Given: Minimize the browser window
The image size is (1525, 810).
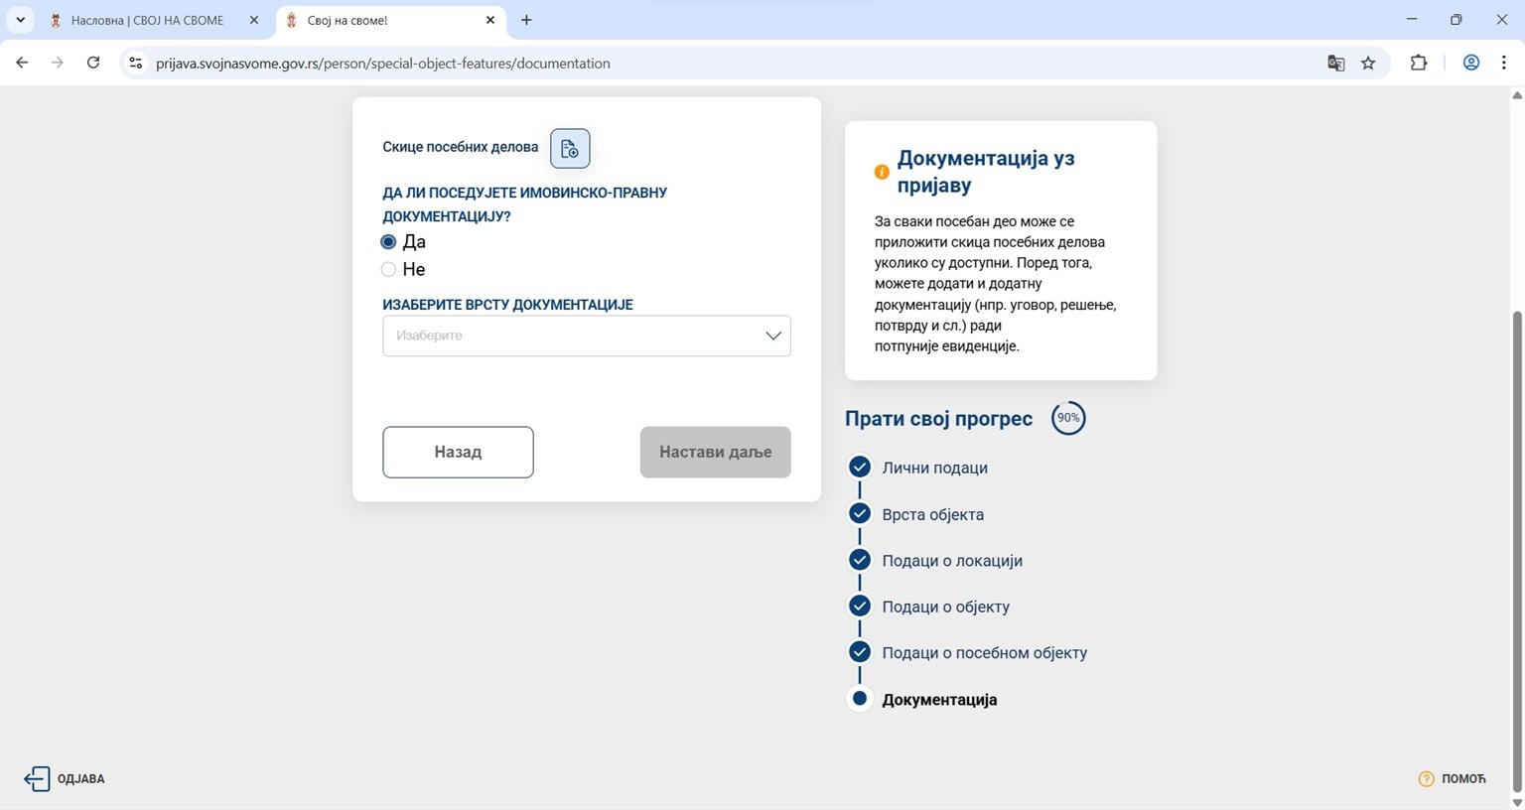Looking at the screenshot, I should pos(1412,20).
